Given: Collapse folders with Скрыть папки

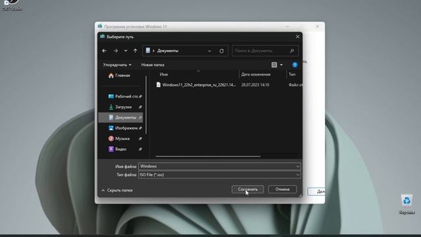Looking at the screenshot, I should (117, 190).
